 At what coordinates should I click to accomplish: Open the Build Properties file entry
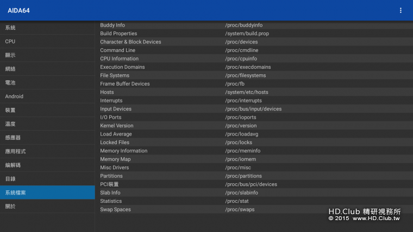(x=118, y=34)
